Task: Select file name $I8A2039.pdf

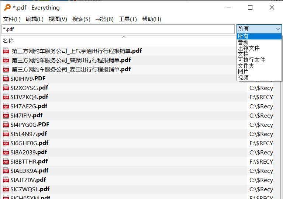Action: (x=29, y=152)
